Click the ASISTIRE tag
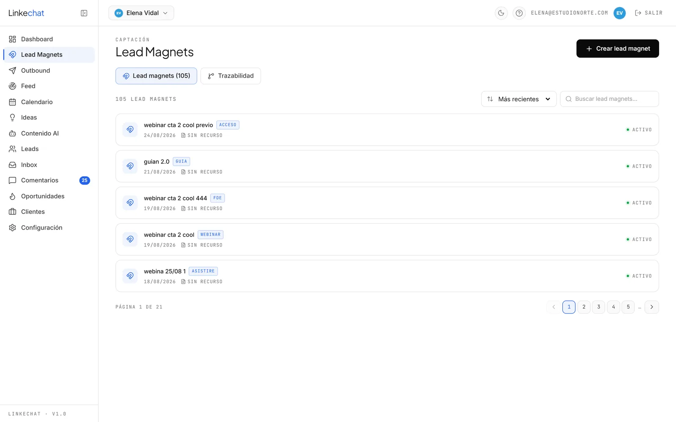The height and width of the screenshot is (422, 676). click(x=203, y=271)
